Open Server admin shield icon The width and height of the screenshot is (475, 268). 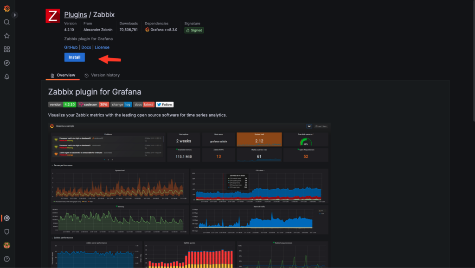6,232
